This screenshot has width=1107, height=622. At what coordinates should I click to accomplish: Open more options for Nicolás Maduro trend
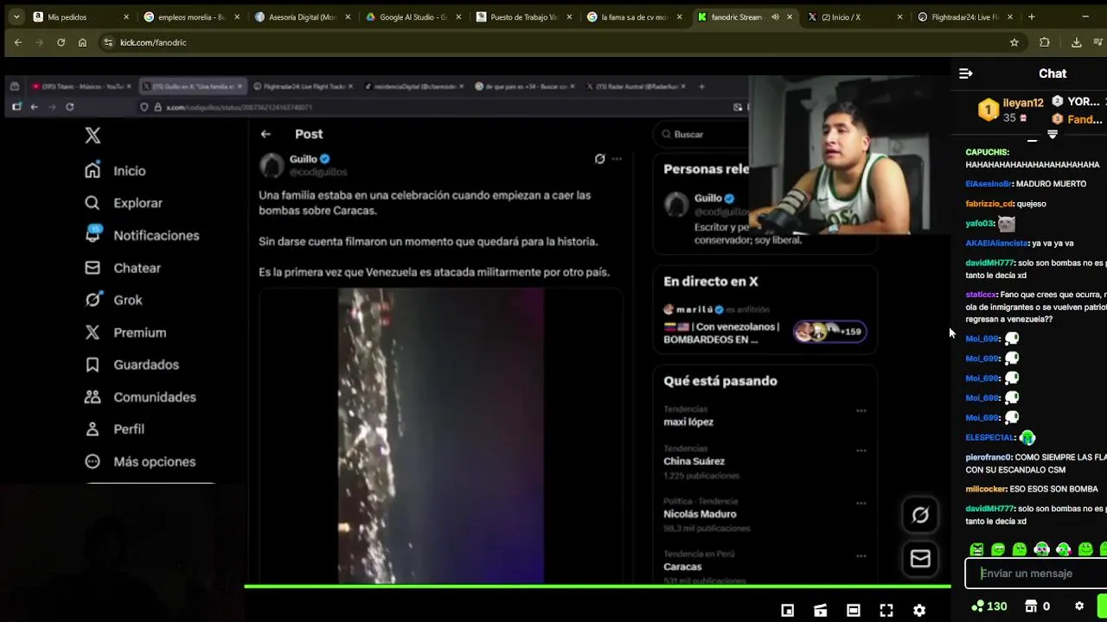pyautogui.click(x=861, y=504)
